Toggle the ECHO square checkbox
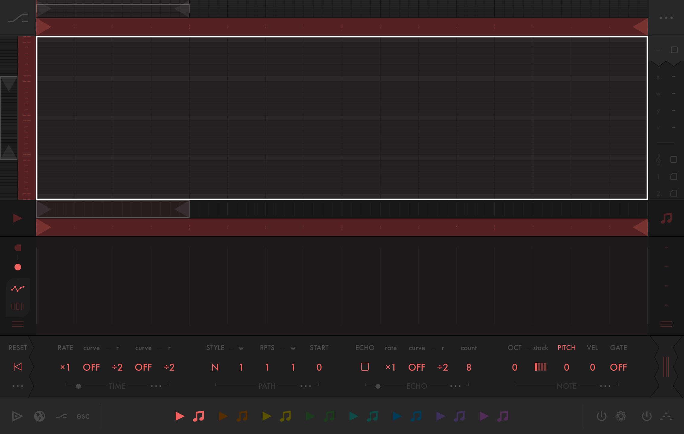Viewport: 684px width, 434px height. [x=365, y=367]
